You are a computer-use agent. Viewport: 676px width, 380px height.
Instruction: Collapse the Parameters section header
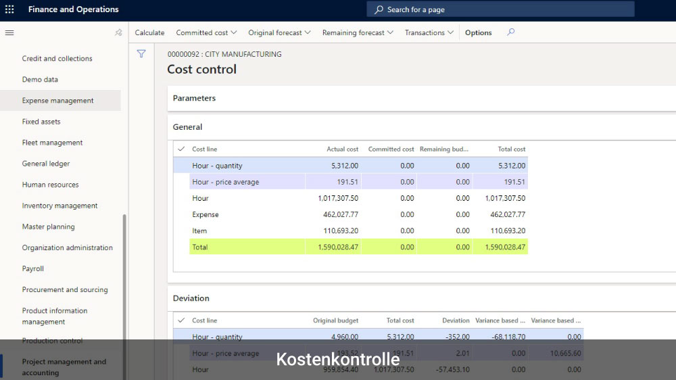[194, 98]
